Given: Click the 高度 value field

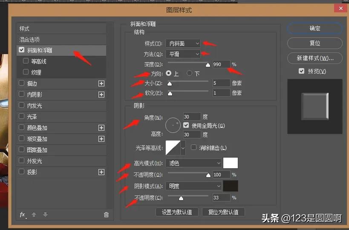Looking at the screenshot, I should (x=192, y=134).
